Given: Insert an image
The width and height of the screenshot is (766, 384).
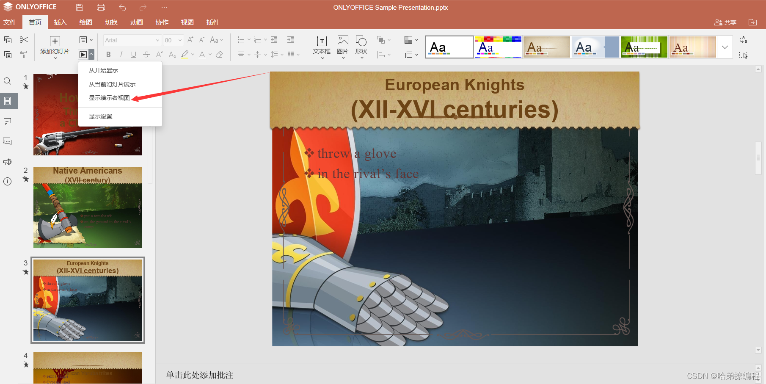Looking at the screenshot, I should point(343,46).
